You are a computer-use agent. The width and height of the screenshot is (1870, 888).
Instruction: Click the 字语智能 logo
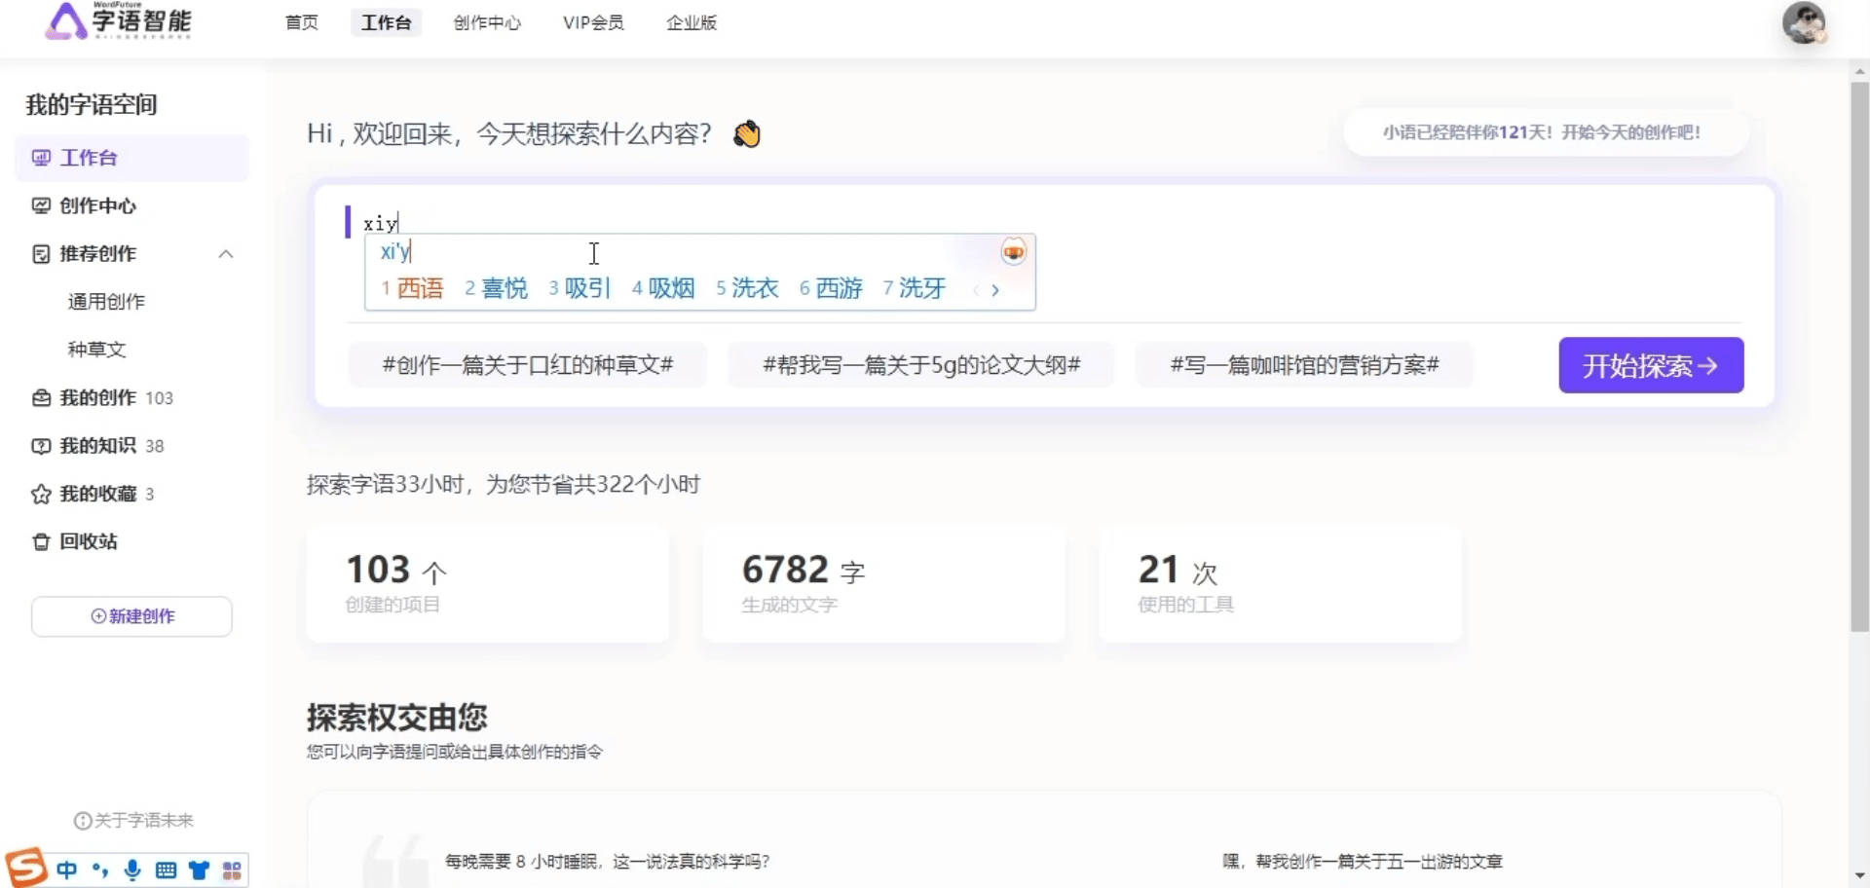click(x=117, y=21)
